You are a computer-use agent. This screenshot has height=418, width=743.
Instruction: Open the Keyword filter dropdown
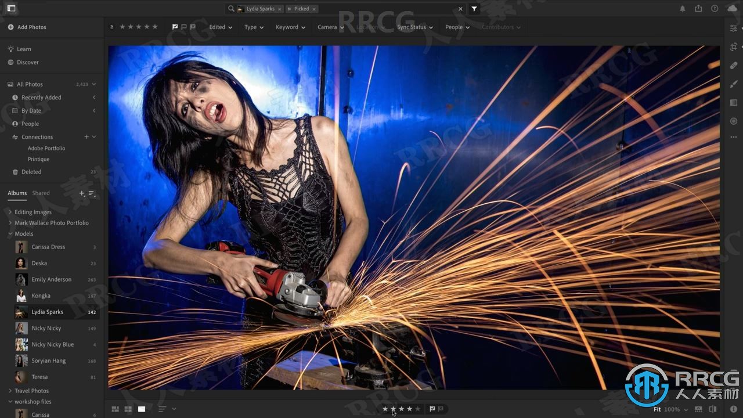point(290,27)
